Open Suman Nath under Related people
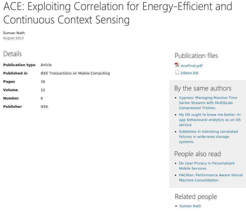 pyautogui.click(x=190, y=206)
